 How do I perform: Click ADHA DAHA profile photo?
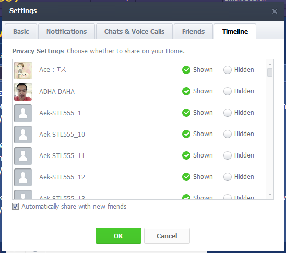(23, 92)
